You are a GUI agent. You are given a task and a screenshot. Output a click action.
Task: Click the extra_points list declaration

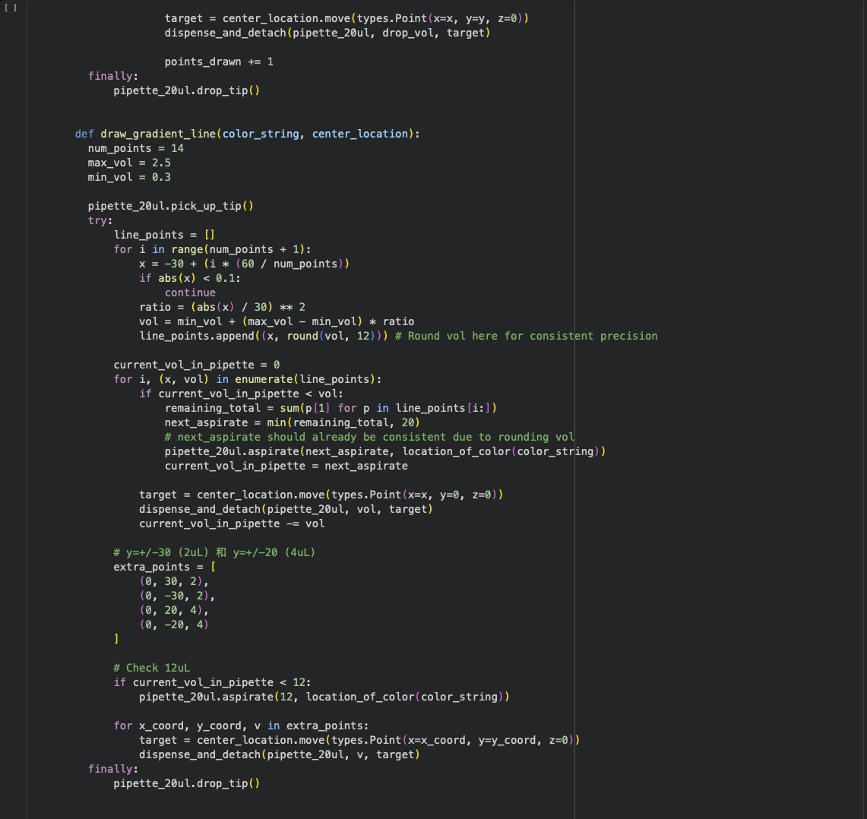pos(164,567)
